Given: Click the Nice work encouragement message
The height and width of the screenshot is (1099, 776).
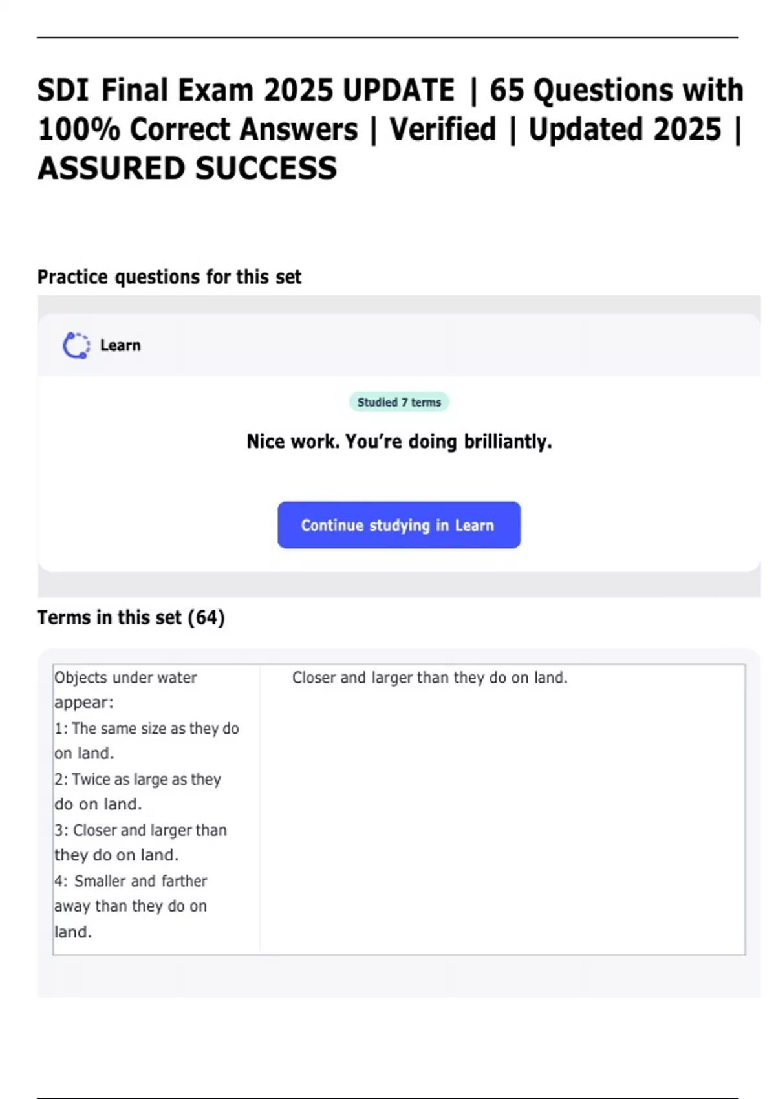Looking at the screenshot, I should (x=399, y=441).
